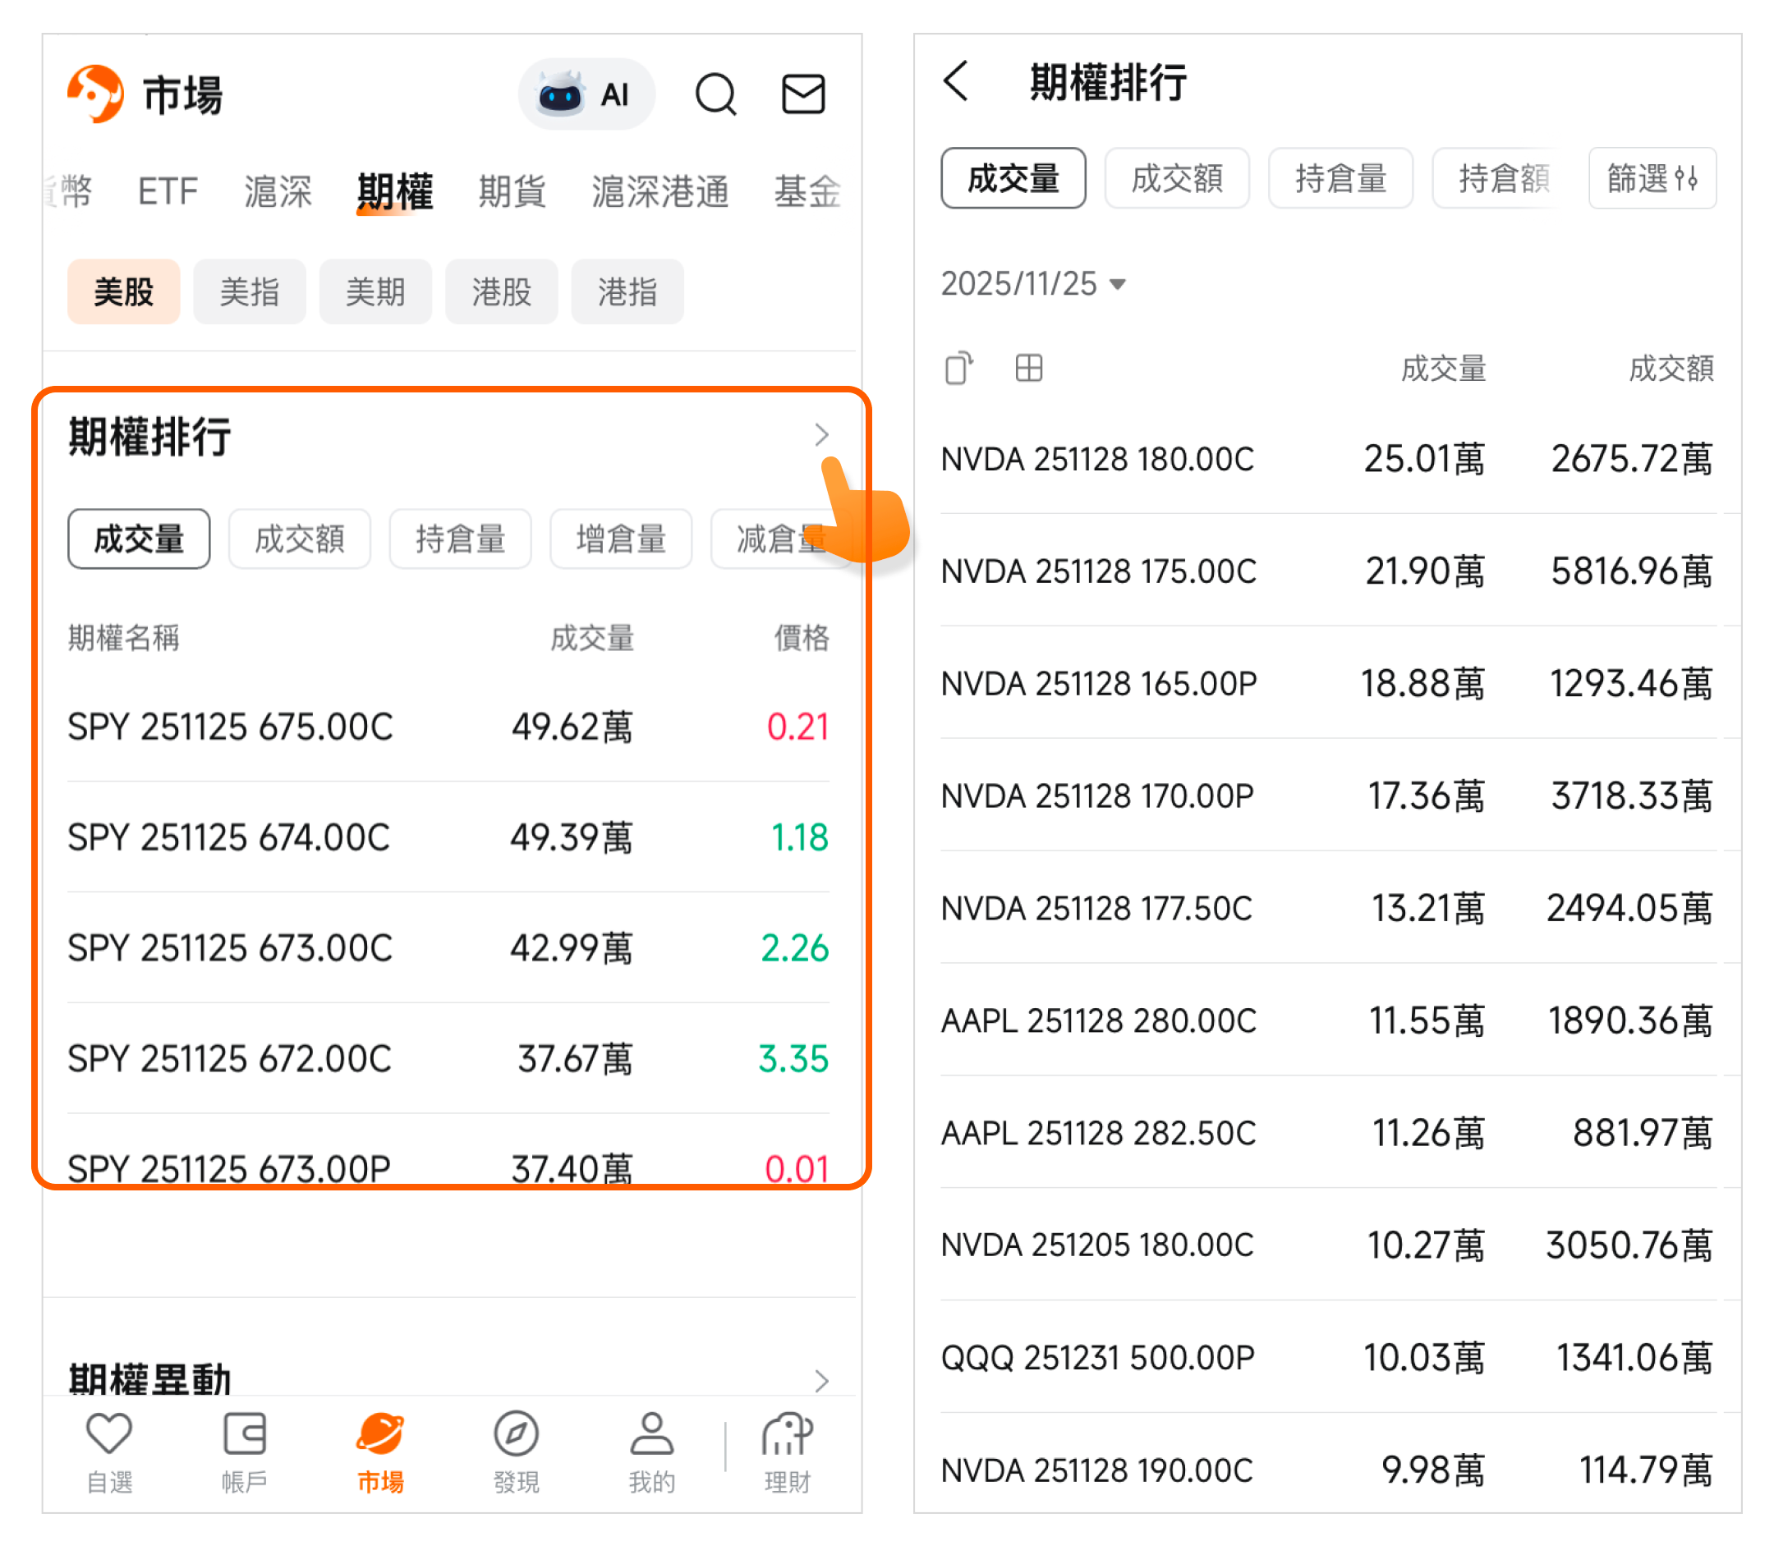This screenshot has height=1550, width=1774.
Task: Open the 2025/11/25 date dropdown
Action: tap(1033, 284)
